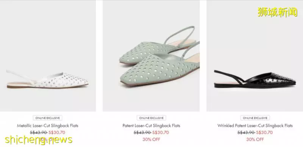Open the white Metallic Laser-Cut flats image
The width and height of the screenshot is (303, 147).
coord(48,56)
